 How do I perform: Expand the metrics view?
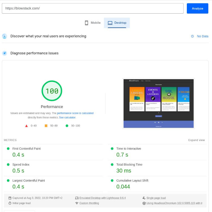(x=196, y=140)
